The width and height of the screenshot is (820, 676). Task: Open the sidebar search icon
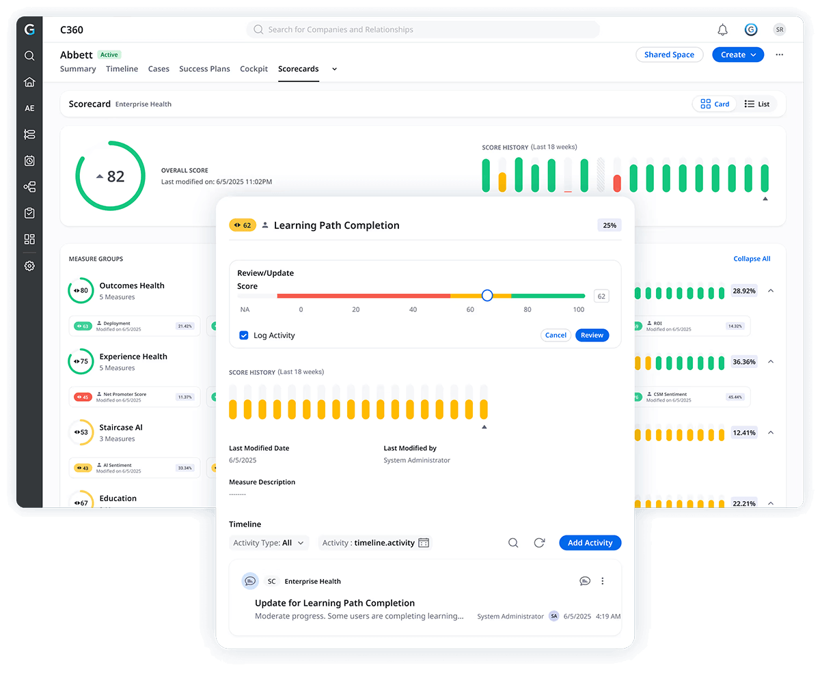pyautogui.click(x=29, y=56)
